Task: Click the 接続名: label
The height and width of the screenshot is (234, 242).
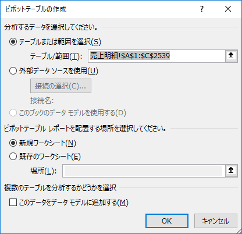Action: (x=42, y=101)
